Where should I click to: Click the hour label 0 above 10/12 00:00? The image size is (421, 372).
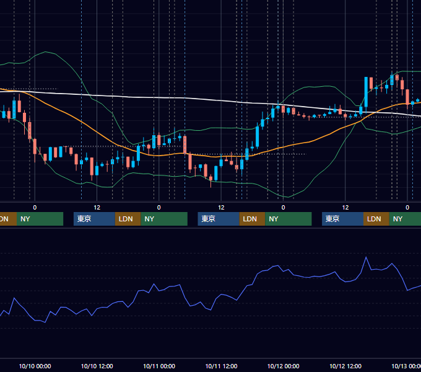pyautogui.click(x=284, y=208)
